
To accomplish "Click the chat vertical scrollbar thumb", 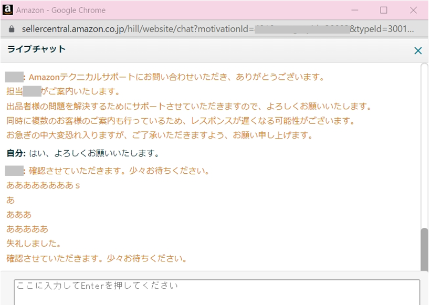I will 424,249.
